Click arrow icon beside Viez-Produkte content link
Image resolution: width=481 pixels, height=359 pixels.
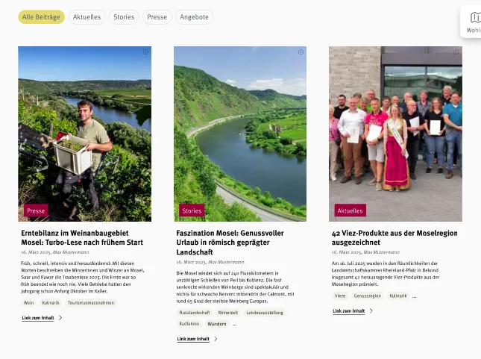(x=371, y=310)
